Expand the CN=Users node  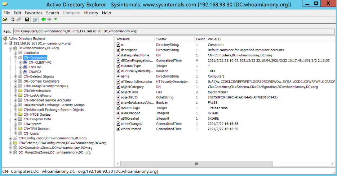coord(15,133)
